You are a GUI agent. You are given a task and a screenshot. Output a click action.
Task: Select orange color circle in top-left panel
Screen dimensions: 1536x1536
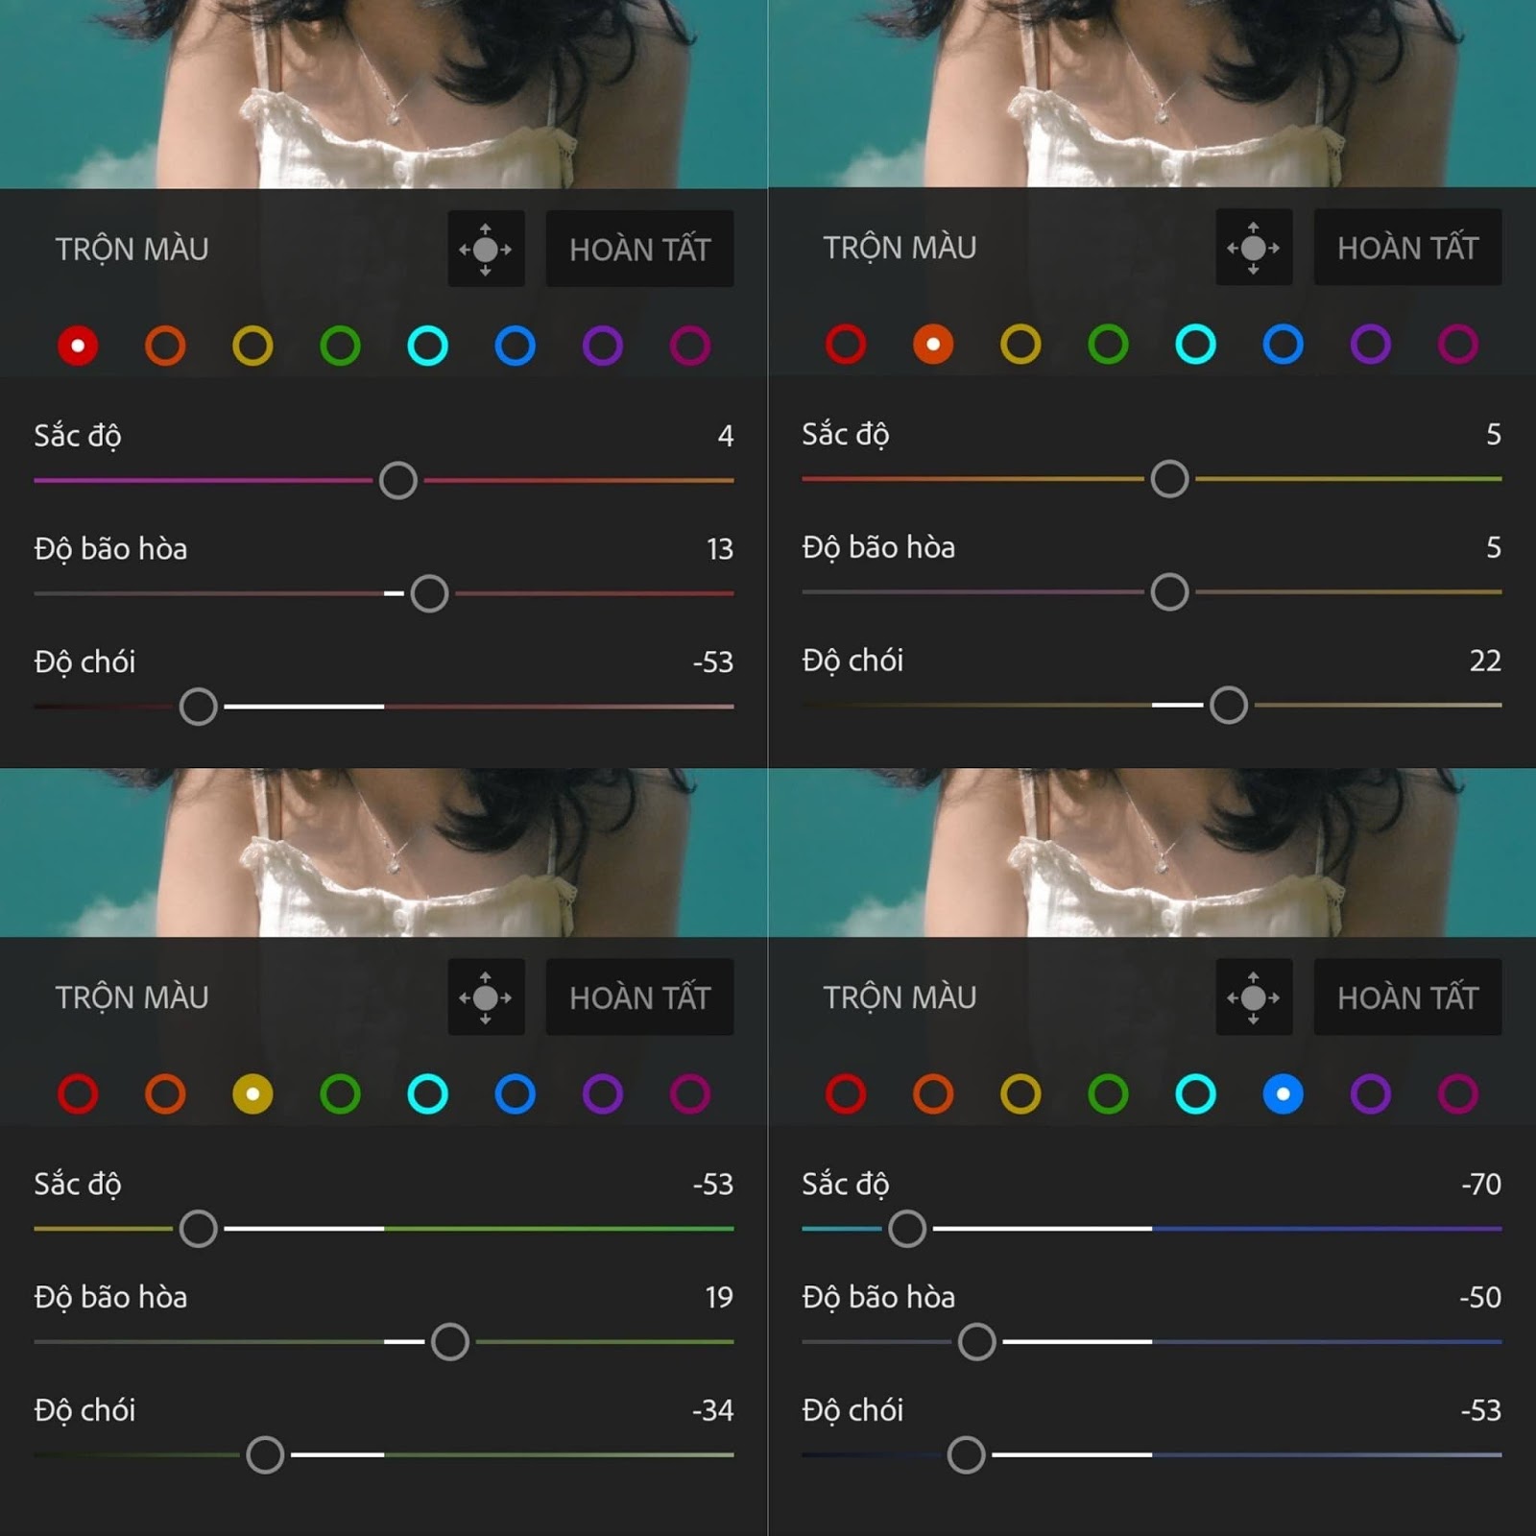pyautogui.click(x=165, y=346)
